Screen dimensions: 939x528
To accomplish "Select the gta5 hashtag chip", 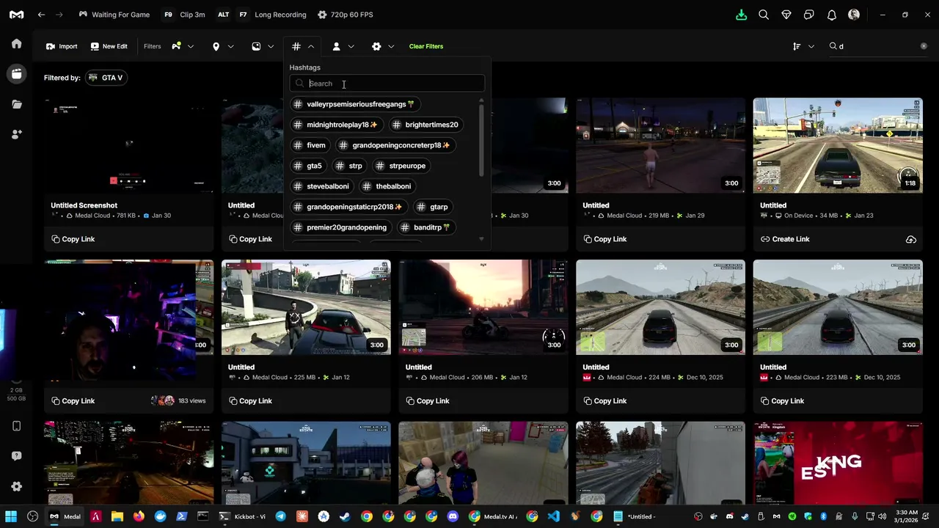I will click(x=309, y=166).
